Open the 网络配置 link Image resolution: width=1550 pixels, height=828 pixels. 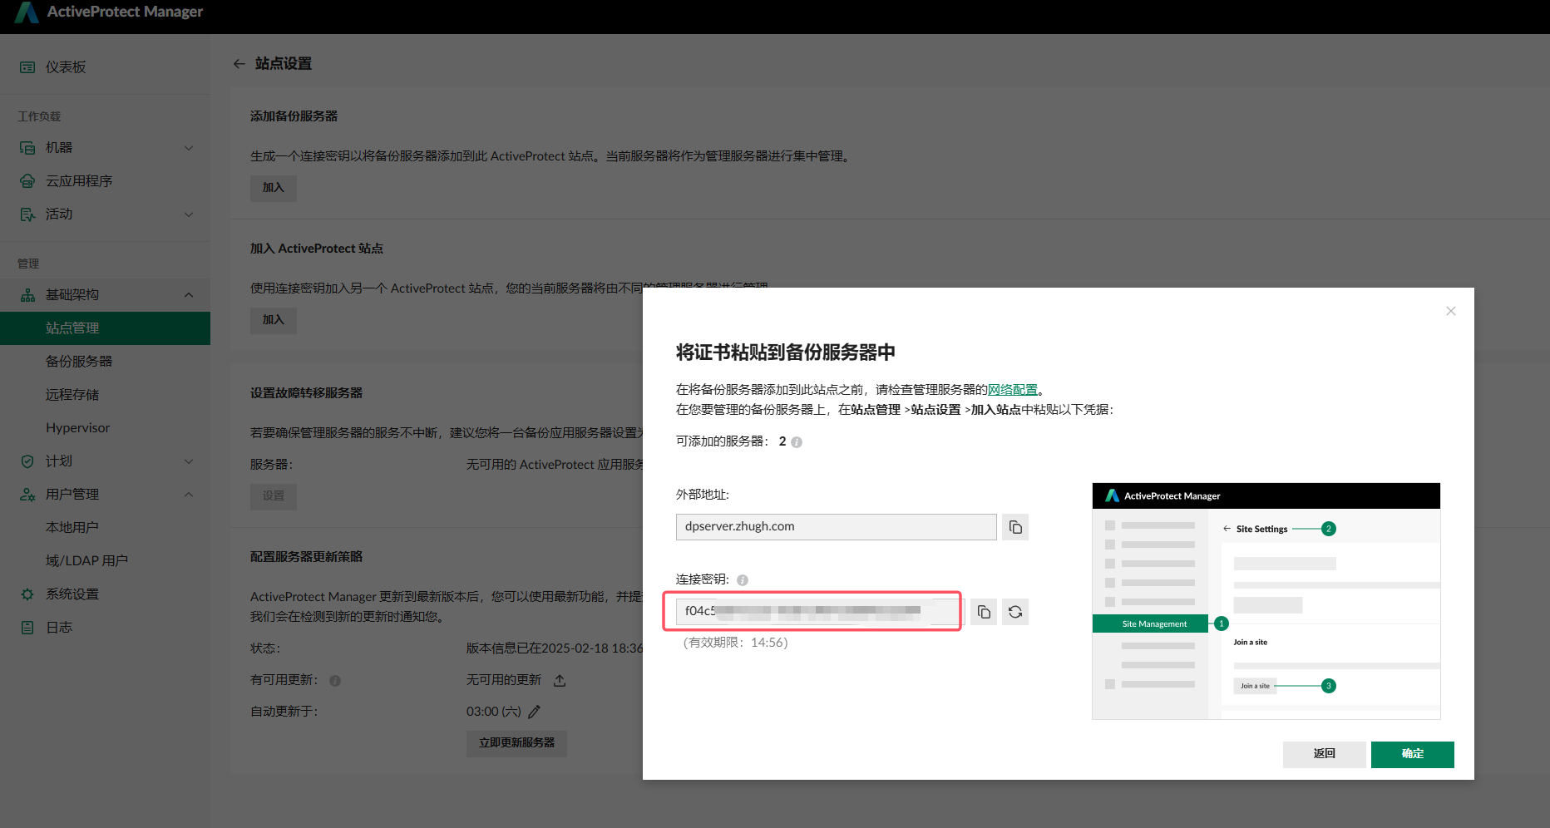(1013, 389)
